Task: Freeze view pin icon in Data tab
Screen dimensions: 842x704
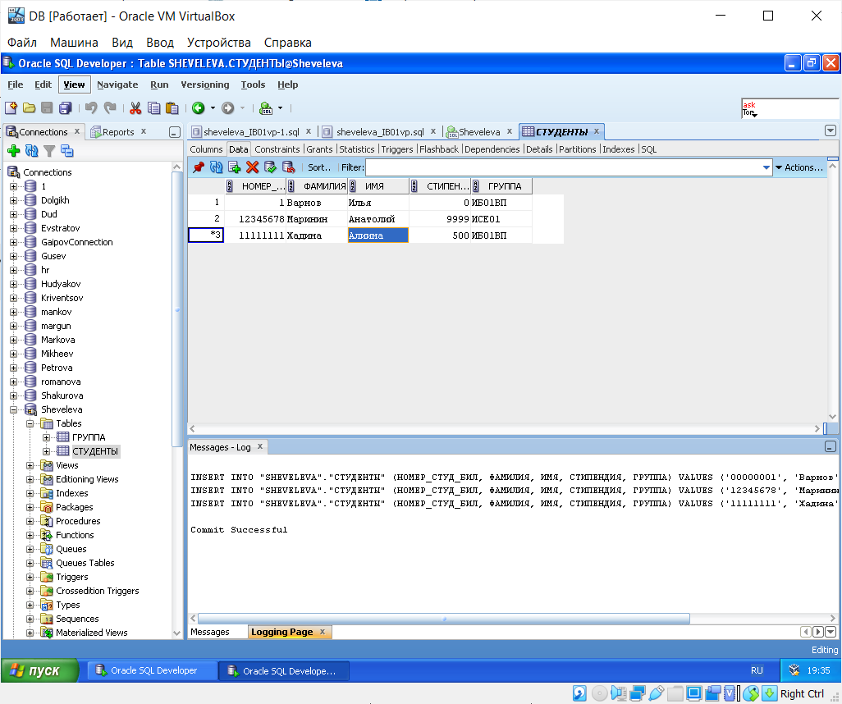Action: (x=199, y=167)
